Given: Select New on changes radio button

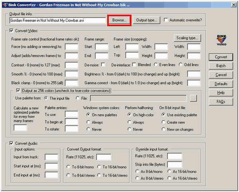Looking at the screenshot, I should 163,129.
